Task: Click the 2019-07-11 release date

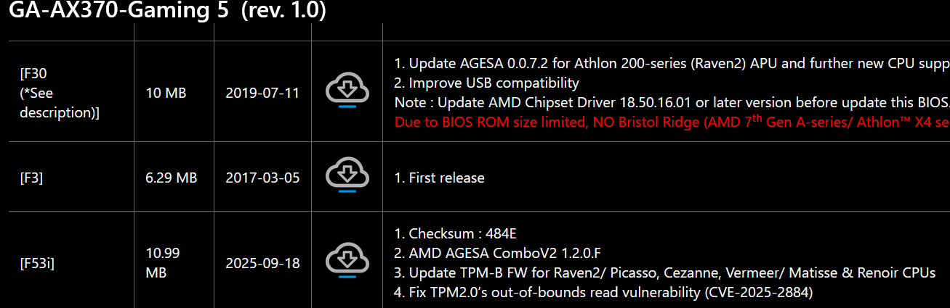Action: pos(262,93)
